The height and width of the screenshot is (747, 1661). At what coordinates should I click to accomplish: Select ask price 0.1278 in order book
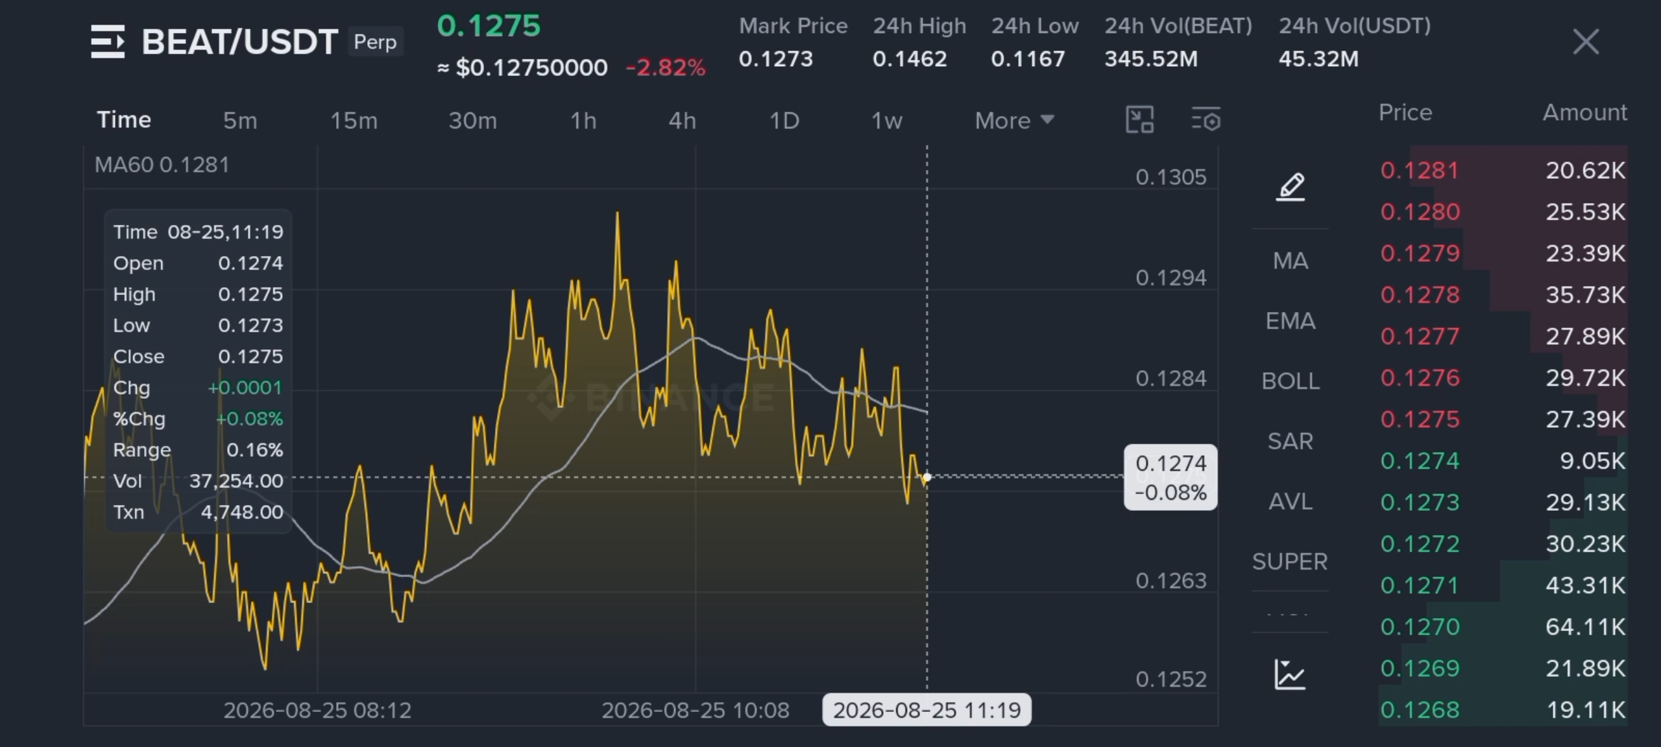1420,295
